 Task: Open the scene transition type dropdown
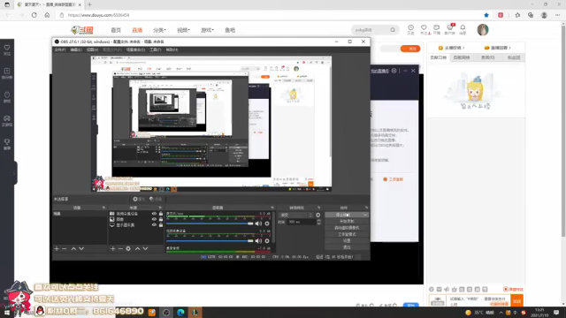pyautogui.click(x=296, y=215)
